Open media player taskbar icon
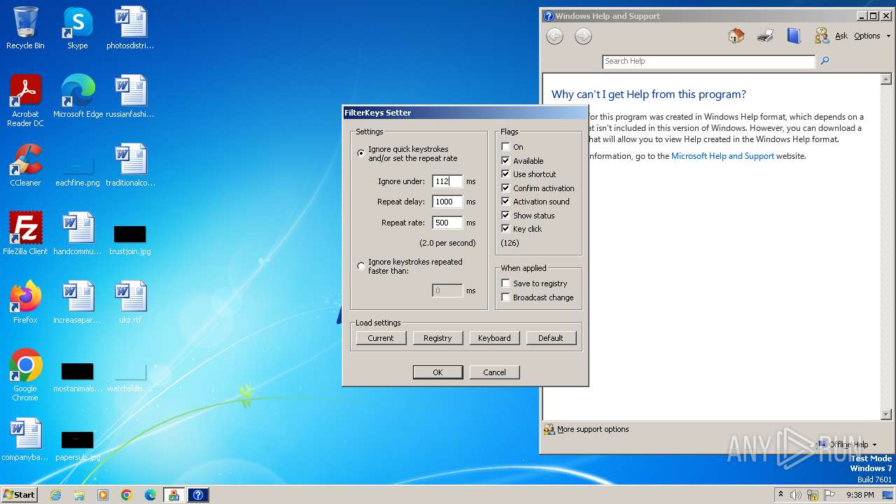 [103, 495]
